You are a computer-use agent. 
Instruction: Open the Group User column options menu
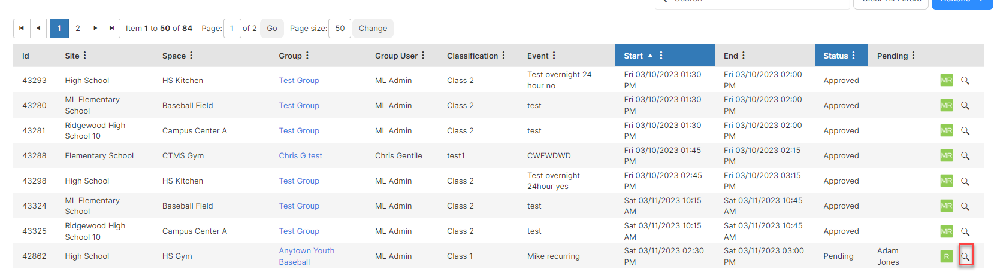(x=423, y=56)
